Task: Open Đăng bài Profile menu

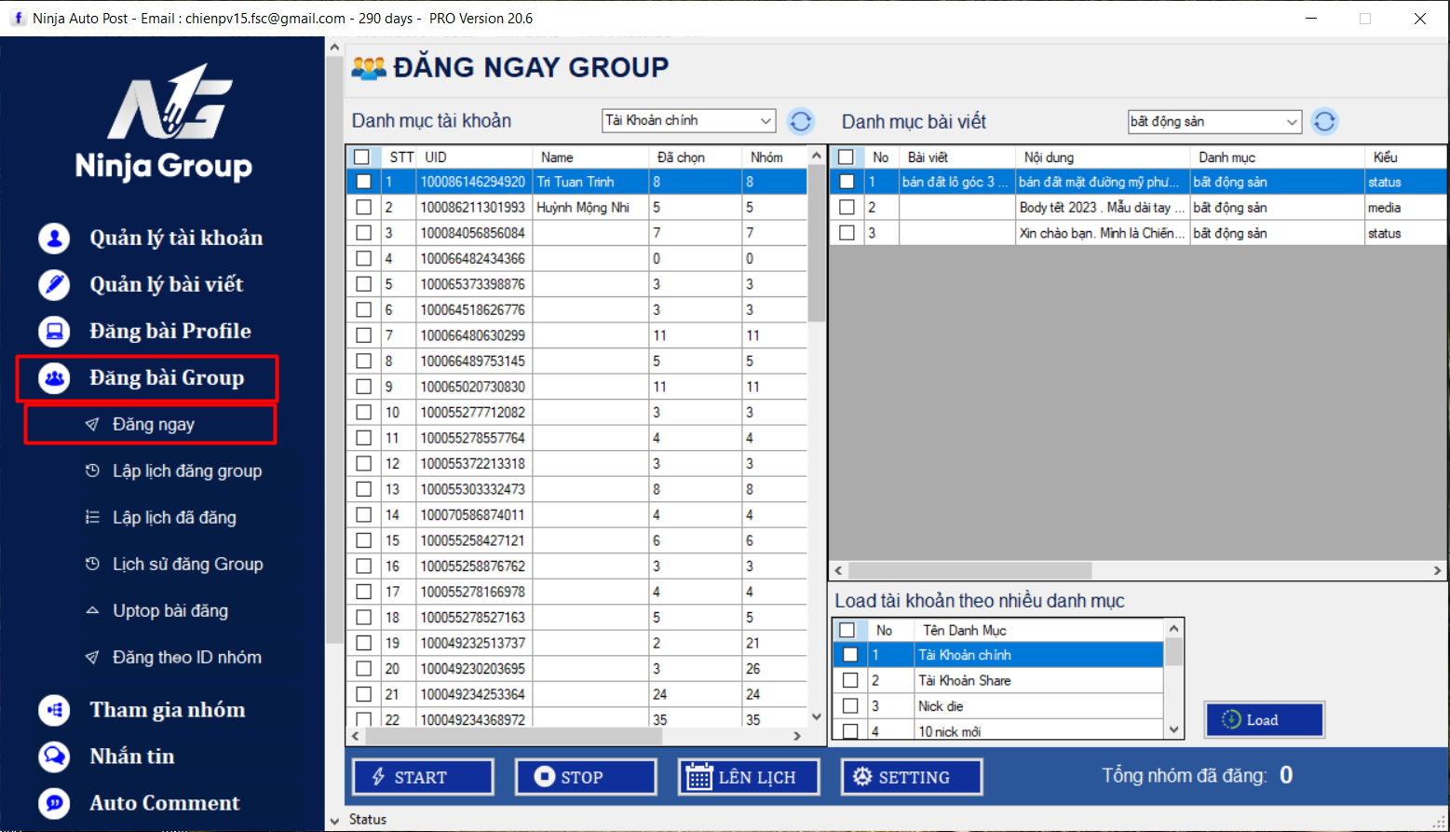Action: [x=170, y=331]
